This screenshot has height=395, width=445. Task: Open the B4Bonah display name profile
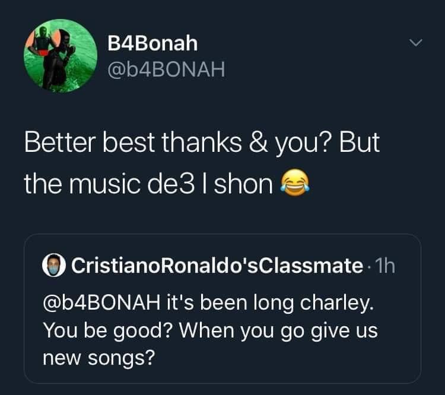(x=152, y=43)
